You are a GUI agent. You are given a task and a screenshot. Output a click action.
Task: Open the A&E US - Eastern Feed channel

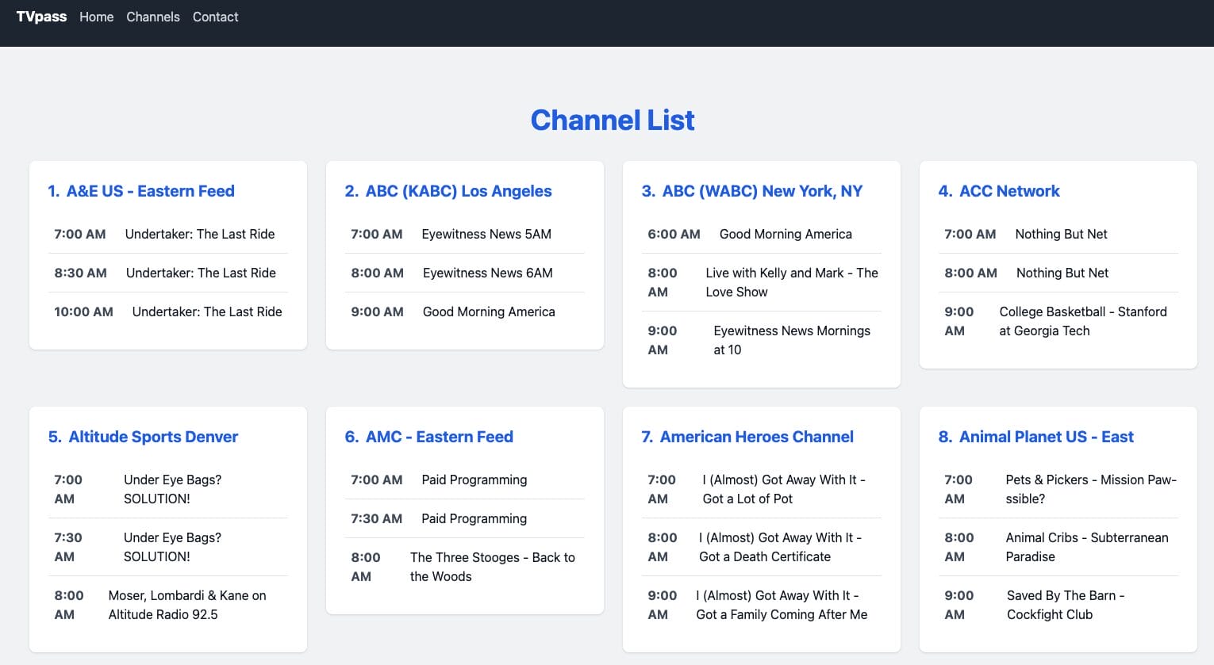pyautogui.click(x=151, y=191)
